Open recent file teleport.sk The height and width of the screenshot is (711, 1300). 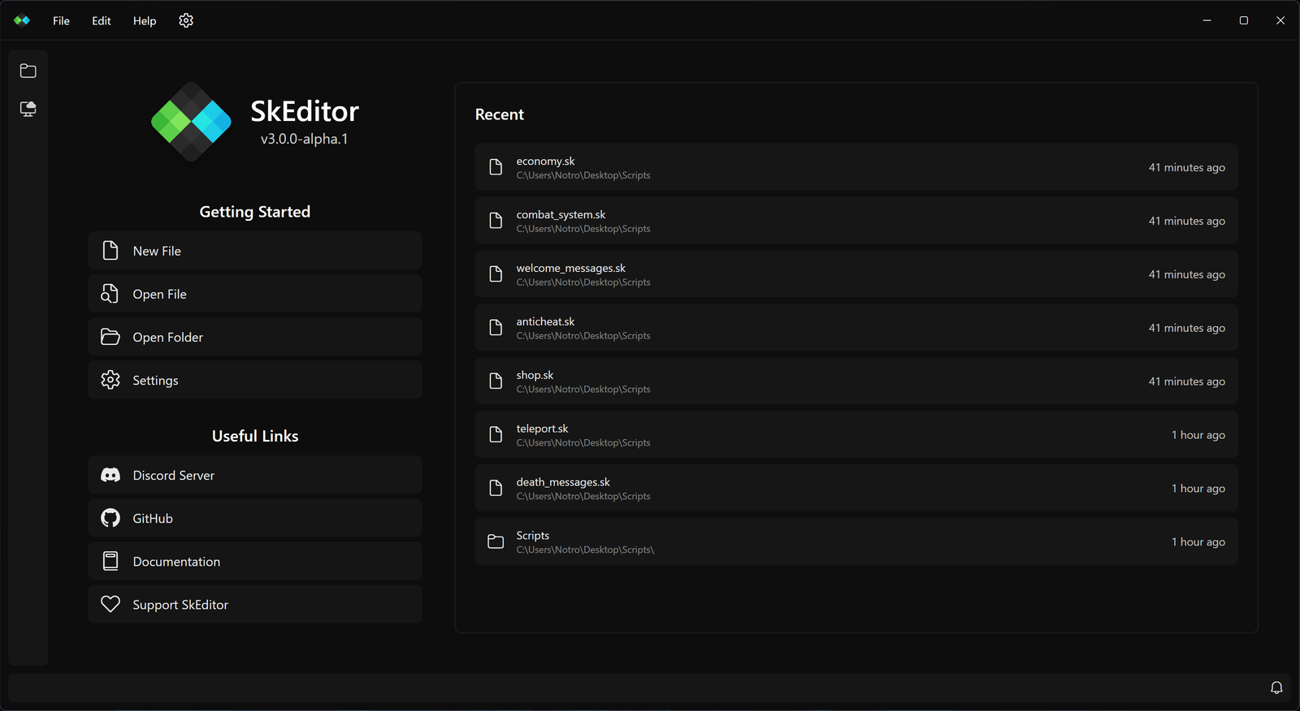click(856, 434)
